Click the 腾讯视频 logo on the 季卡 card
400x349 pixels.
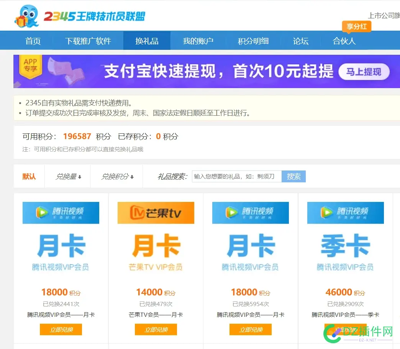(345, 213)
